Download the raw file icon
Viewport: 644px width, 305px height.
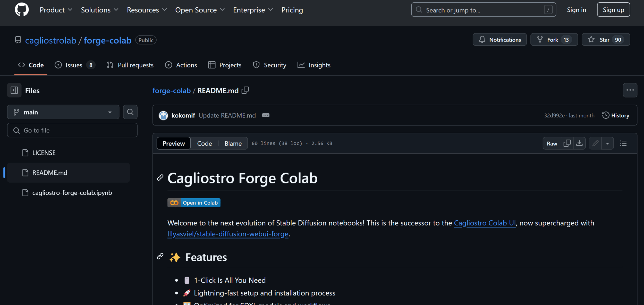click(579, 143)
